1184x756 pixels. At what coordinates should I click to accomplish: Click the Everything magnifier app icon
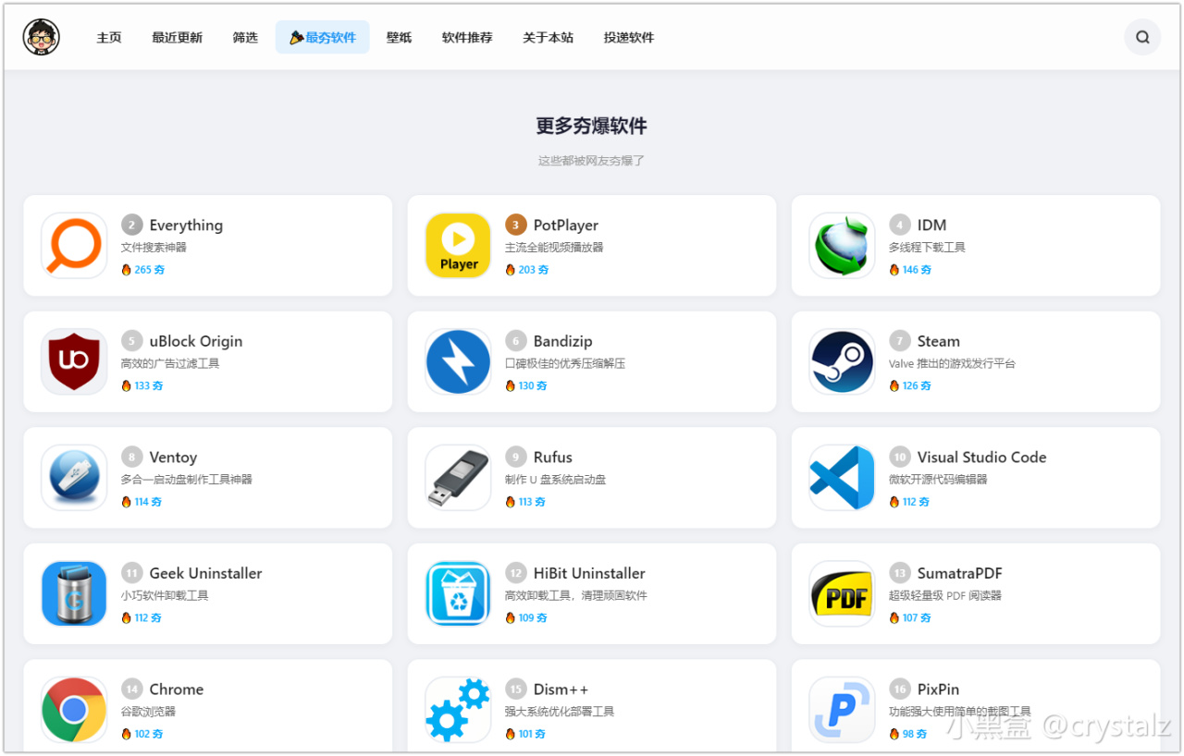pyautogui.click(x=74, y=246)
